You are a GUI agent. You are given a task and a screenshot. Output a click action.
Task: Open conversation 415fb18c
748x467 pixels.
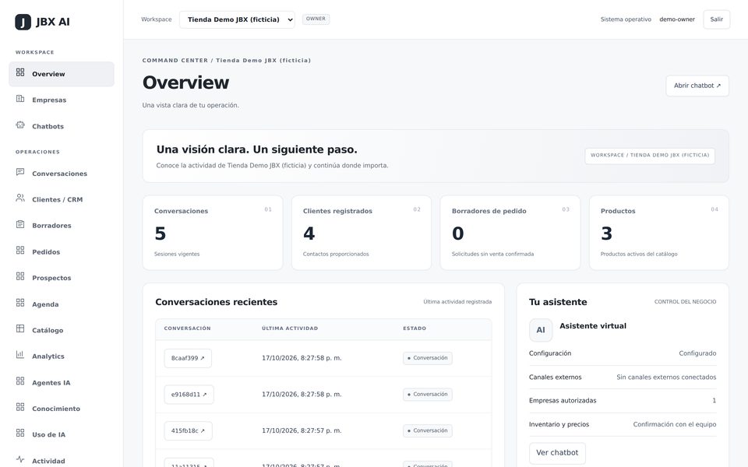point(188,430)
